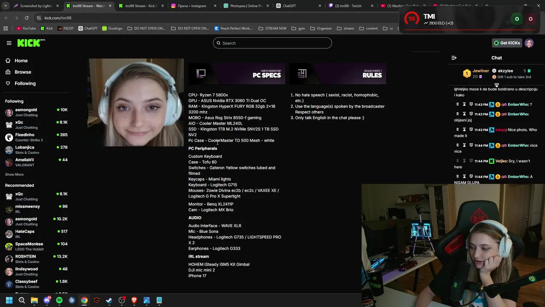545x307 pixels.
Task: Open Notepad from the taskbar
Action: (159, 300)
